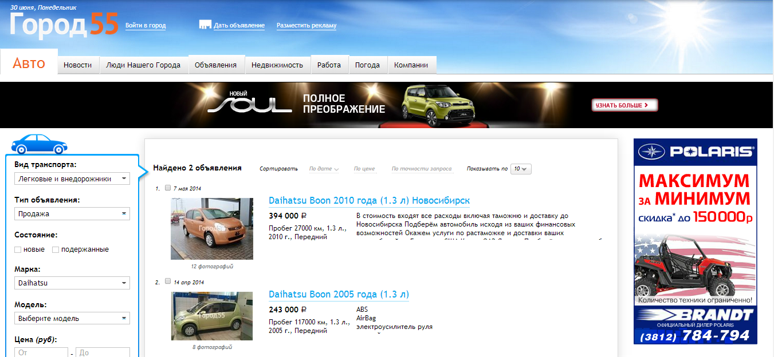Screen dimensions: 774x357
Task: Select the Недвижимость tab
Action: [277, 65]
